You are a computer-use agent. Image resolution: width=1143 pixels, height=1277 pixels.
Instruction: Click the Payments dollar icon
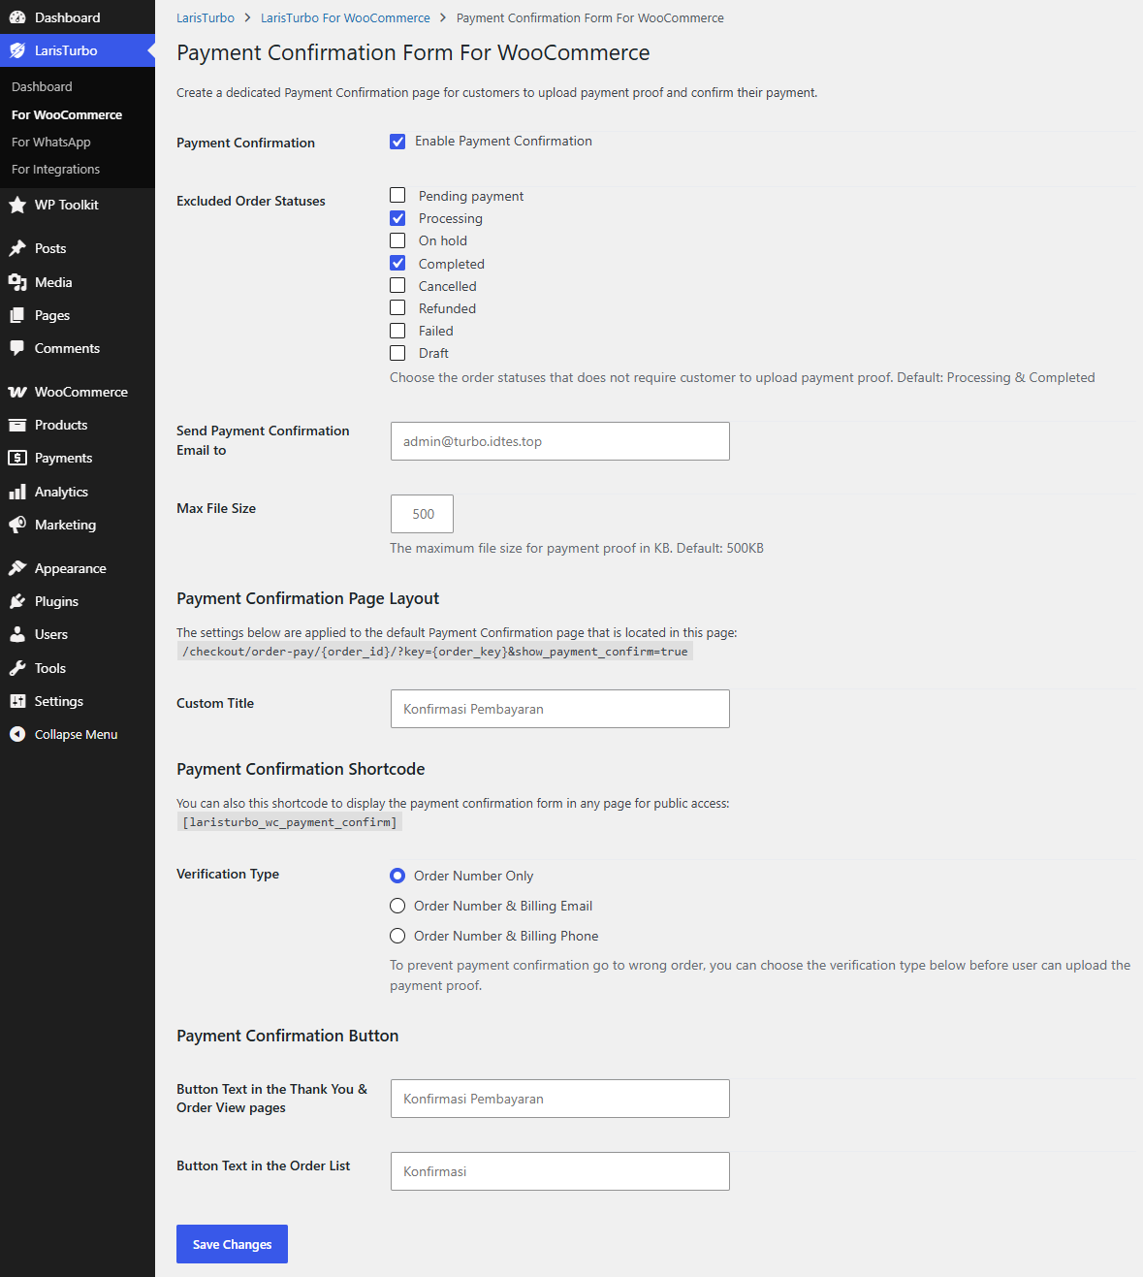(17, 458)
